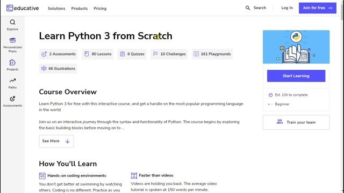Image resolution: width=344 pixels, height=193 pixels.
Task: Click Hands-on coding environments heading text
Action: point(77,176)
